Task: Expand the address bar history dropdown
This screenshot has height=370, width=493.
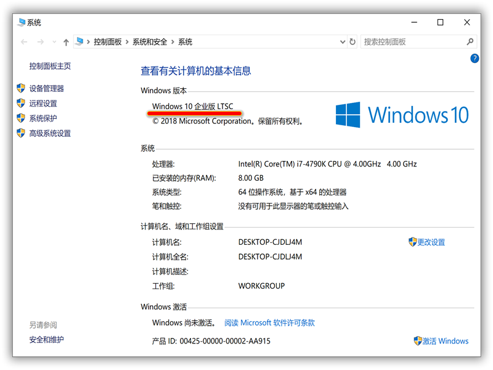Action: point(343,42)
